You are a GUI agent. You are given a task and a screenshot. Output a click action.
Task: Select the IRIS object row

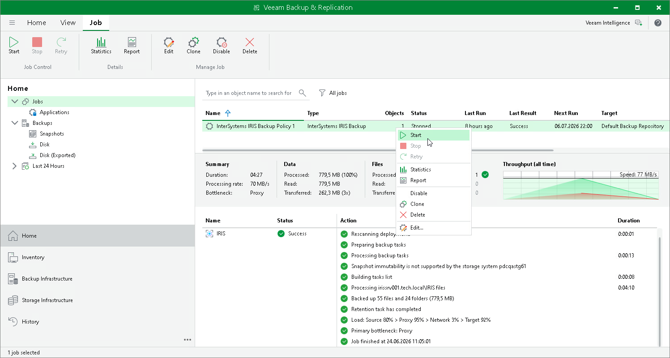tap(269, 234)
